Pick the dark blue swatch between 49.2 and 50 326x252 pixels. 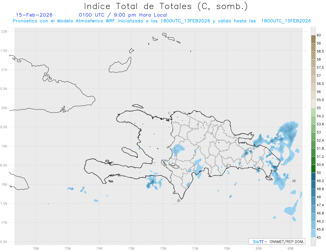pyautogui.click(x=313, y=177)
